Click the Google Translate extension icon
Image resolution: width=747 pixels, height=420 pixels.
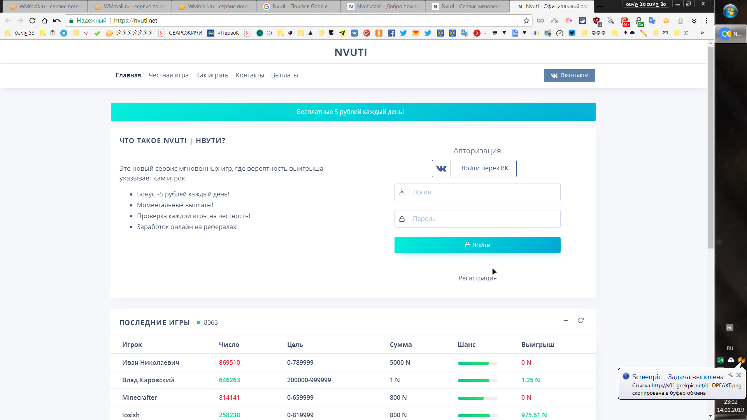652,21
